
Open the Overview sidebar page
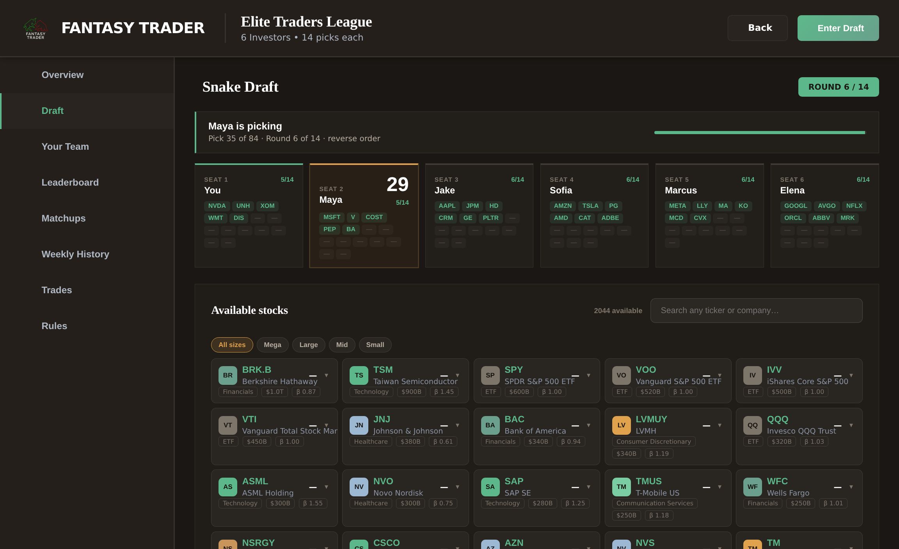[87, 75]
